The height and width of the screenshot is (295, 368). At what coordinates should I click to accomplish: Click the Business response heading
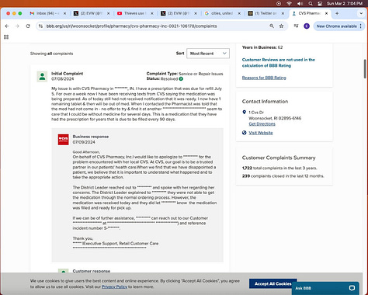tap(91, 137)
